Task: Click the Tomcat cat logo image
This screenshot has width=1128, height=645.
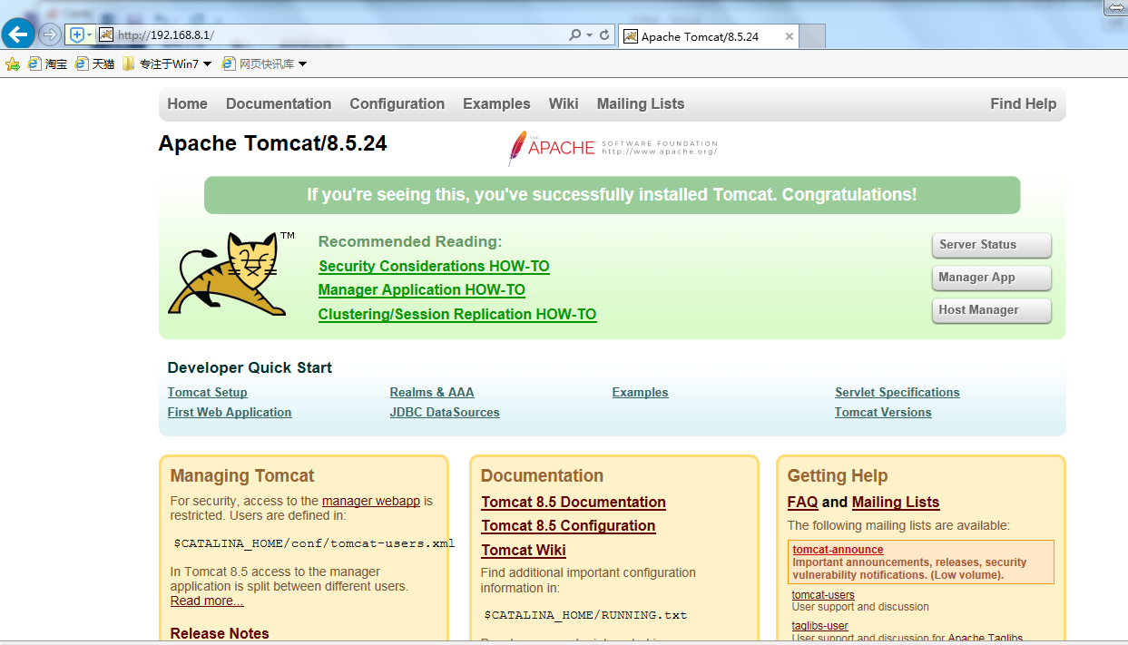Action: (228, 274)
